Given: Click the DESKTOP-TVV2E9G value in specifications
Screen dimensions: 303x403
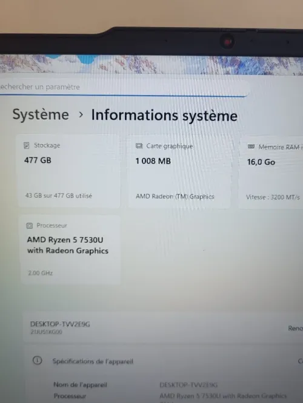Looking at the screenshot, I should point(188,385).
